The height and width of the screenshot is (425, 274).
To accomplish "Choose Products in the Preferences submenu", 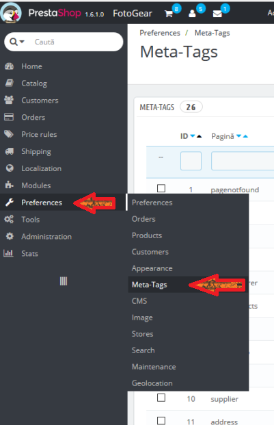I will point(147,235).
